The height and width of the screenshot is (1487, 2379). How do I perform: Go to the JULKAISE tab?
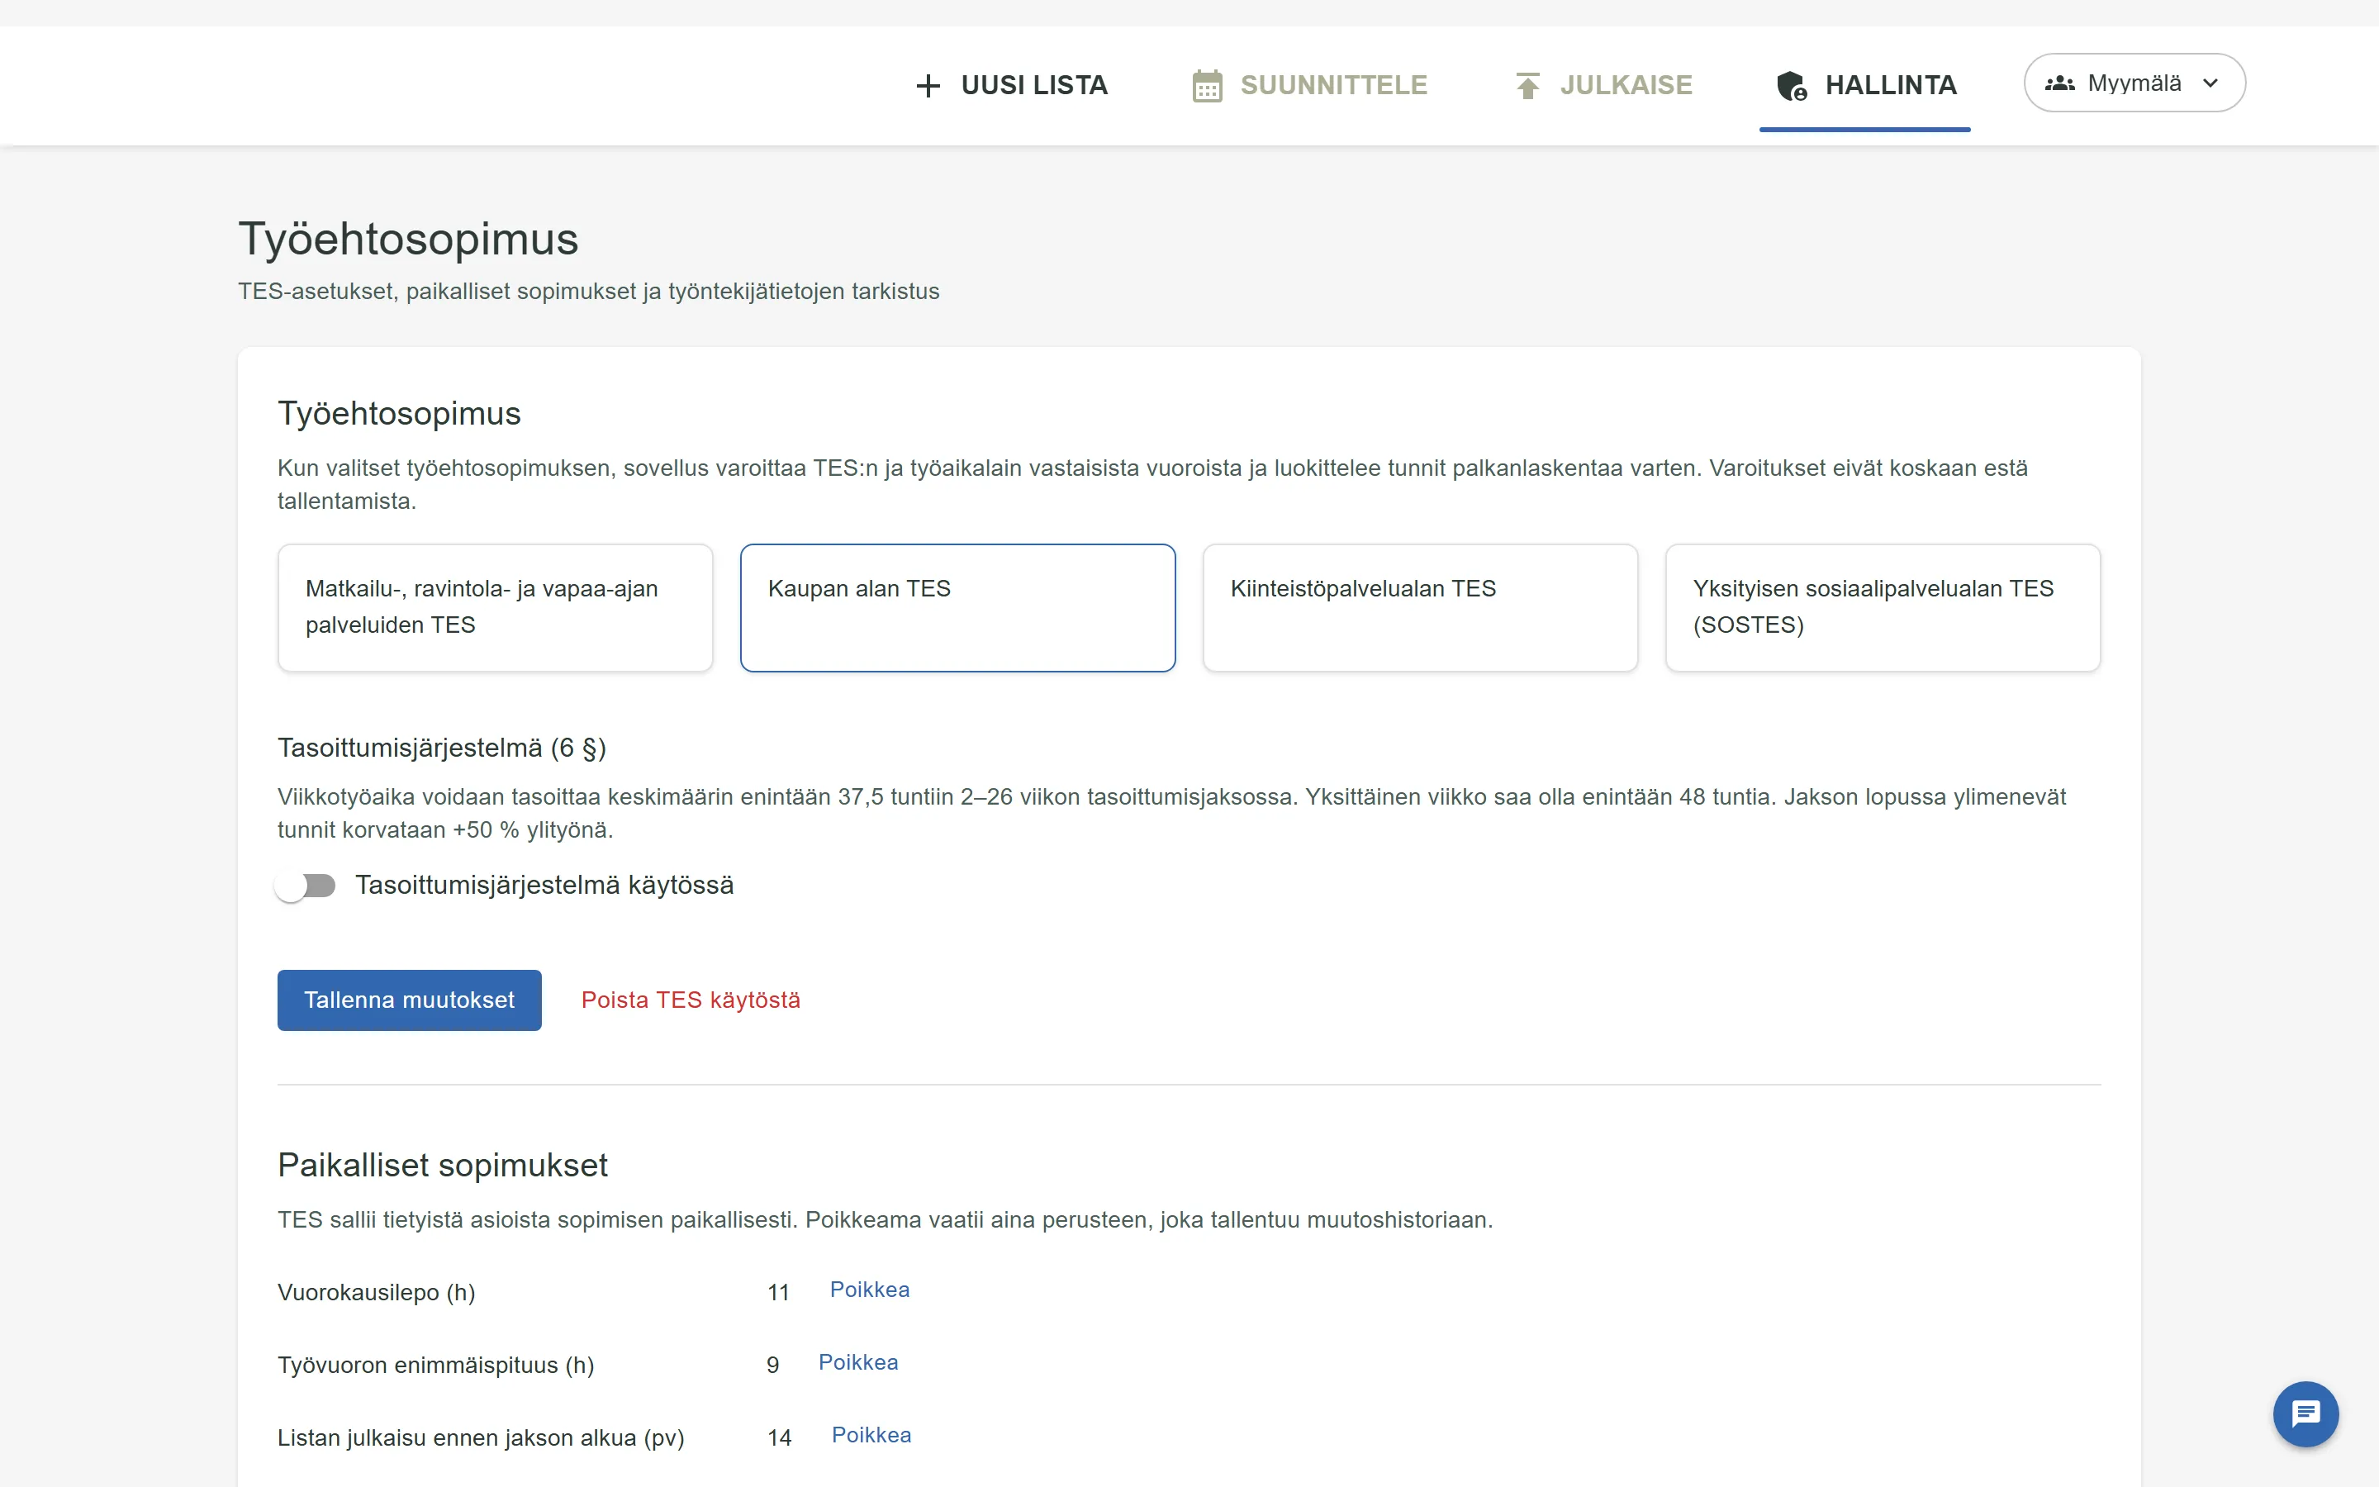pyautogui.click(x=1603, y=86)
